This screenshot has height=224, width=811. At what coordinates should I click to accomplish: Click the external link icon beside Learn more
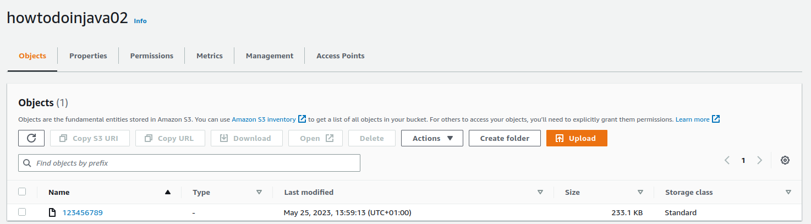point(716,119)
